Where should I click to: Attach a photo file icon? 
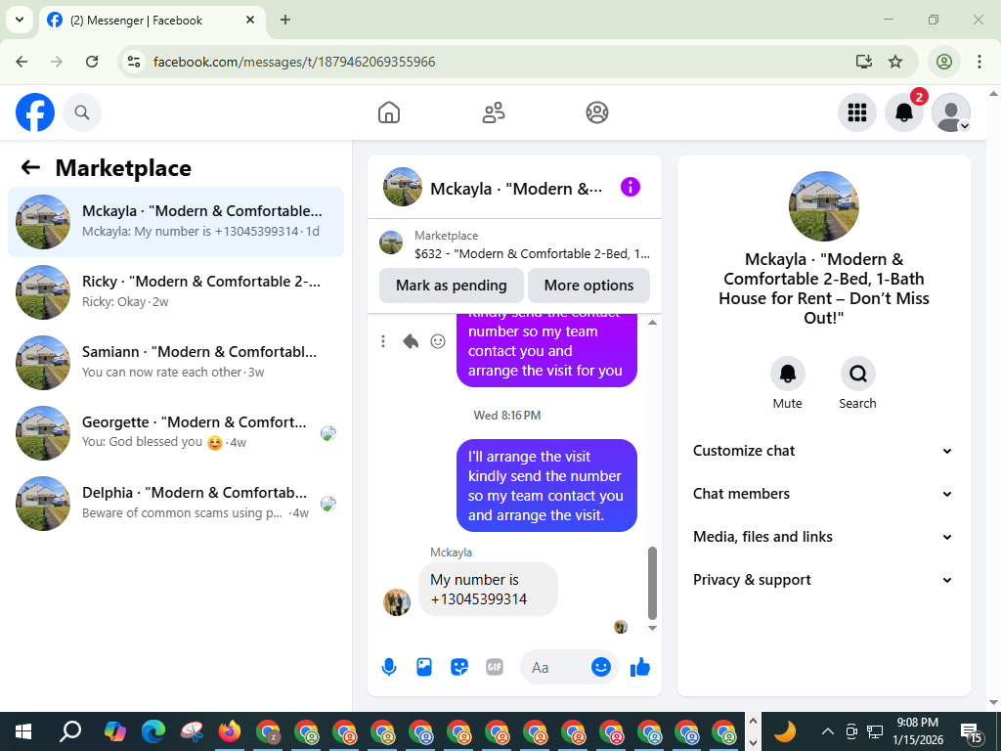(424, 667)
